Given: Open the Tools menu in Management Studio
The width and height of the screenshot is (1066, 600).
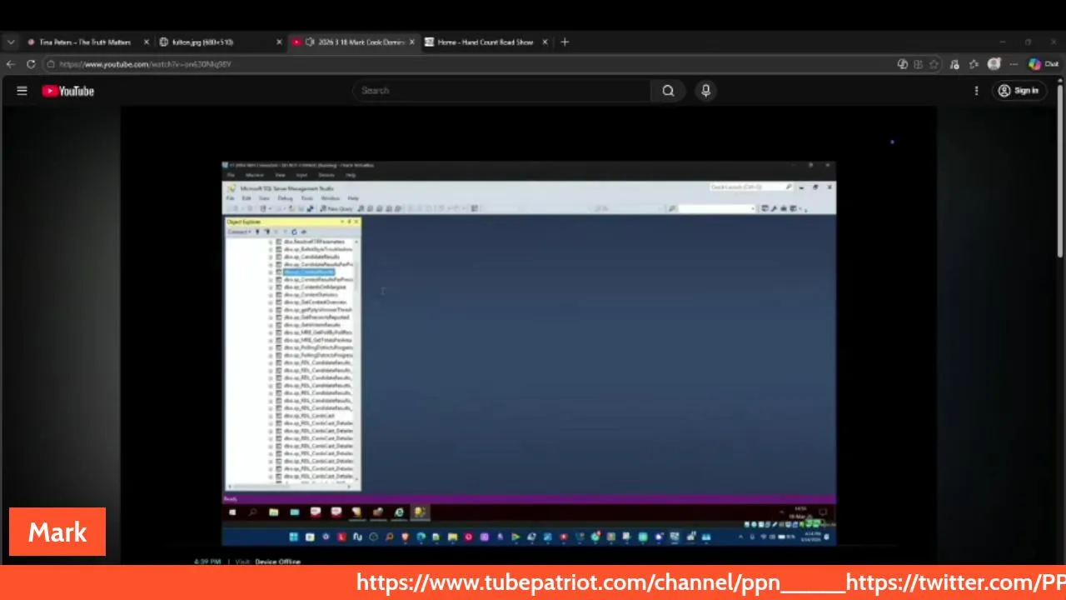Looking at the screenshot, I should click(306, 198).
